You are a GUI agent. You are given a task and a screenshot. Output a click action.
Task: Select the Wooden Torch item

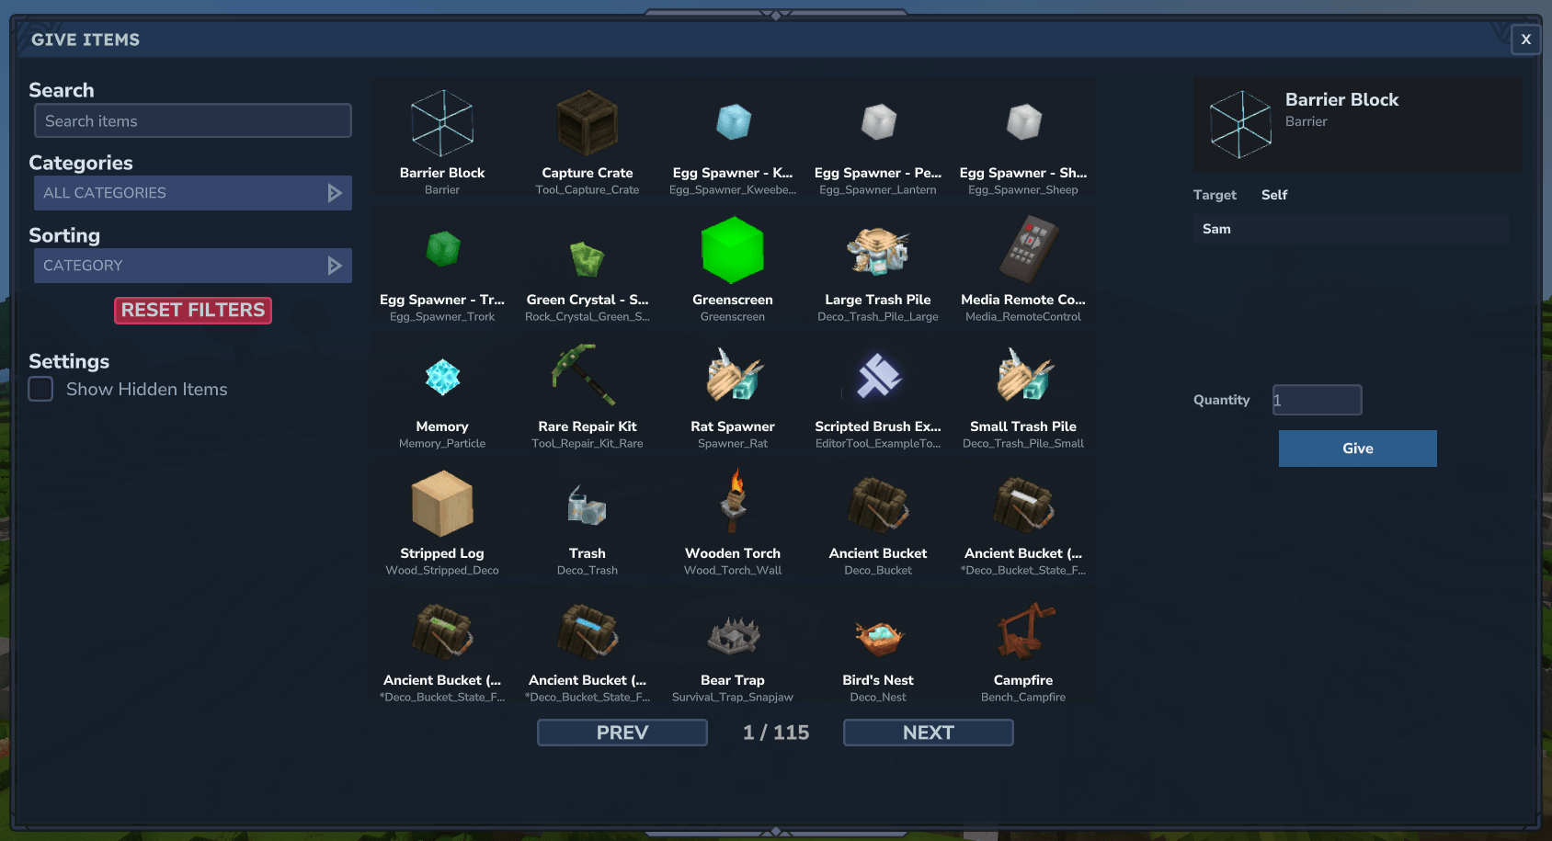point(732,504)
